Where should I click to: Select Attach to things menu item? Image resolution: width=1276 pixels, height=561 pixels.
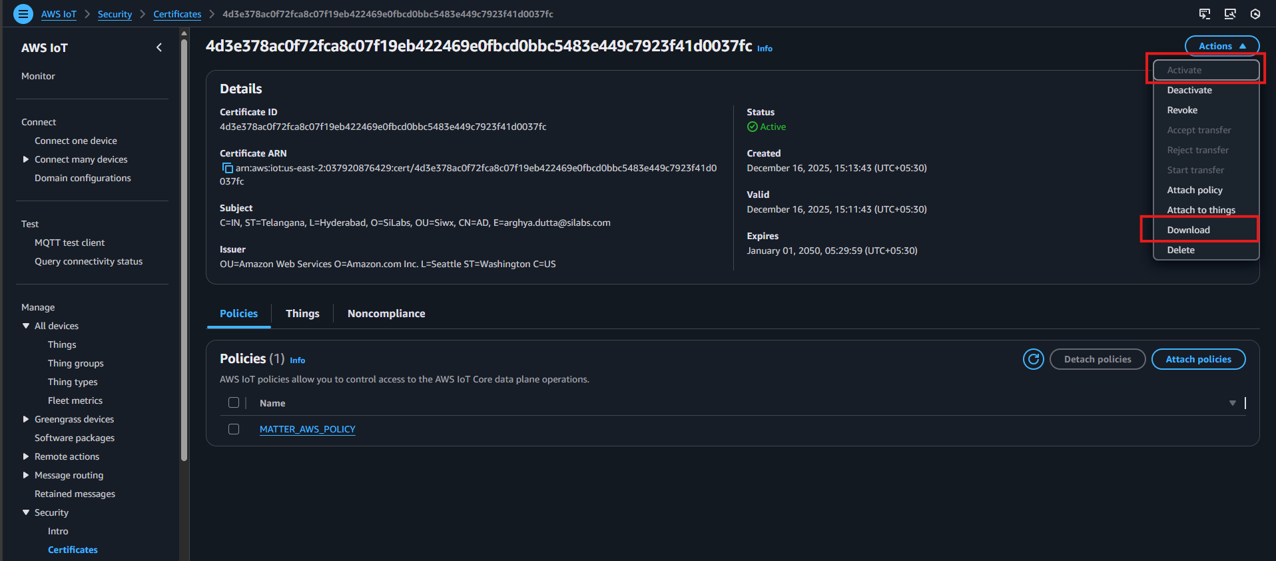click(1206, 210)
